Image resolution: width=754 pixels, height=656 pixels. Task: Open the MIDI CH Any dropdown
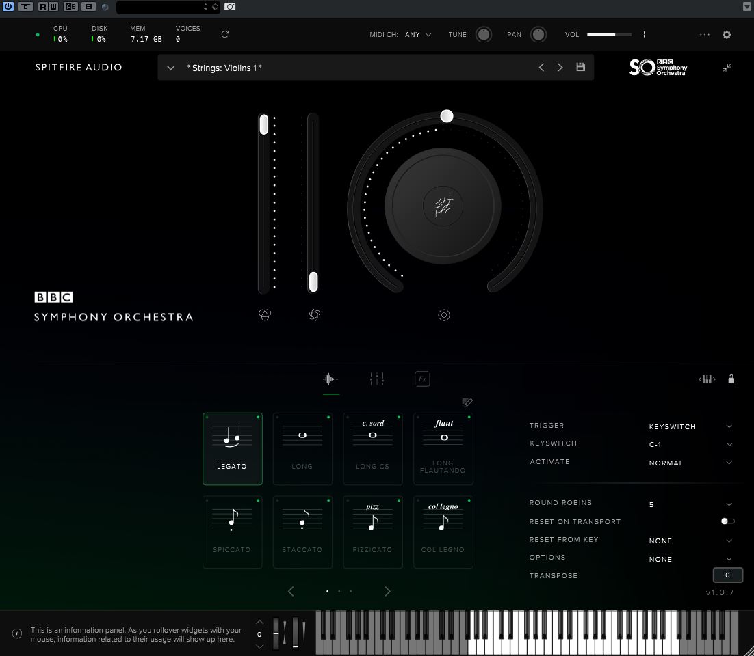coord(417,34)
